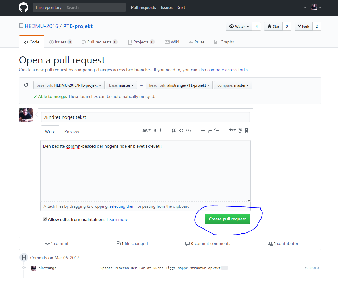Click the This repository search scope
The height and width of the screenshot is (282, 338).
48,7
